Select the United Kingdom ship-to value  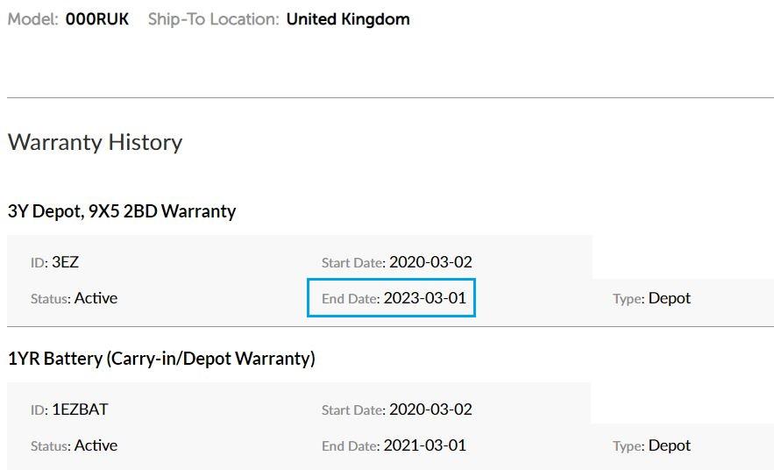pyautogui.click(x=348, y=19)
